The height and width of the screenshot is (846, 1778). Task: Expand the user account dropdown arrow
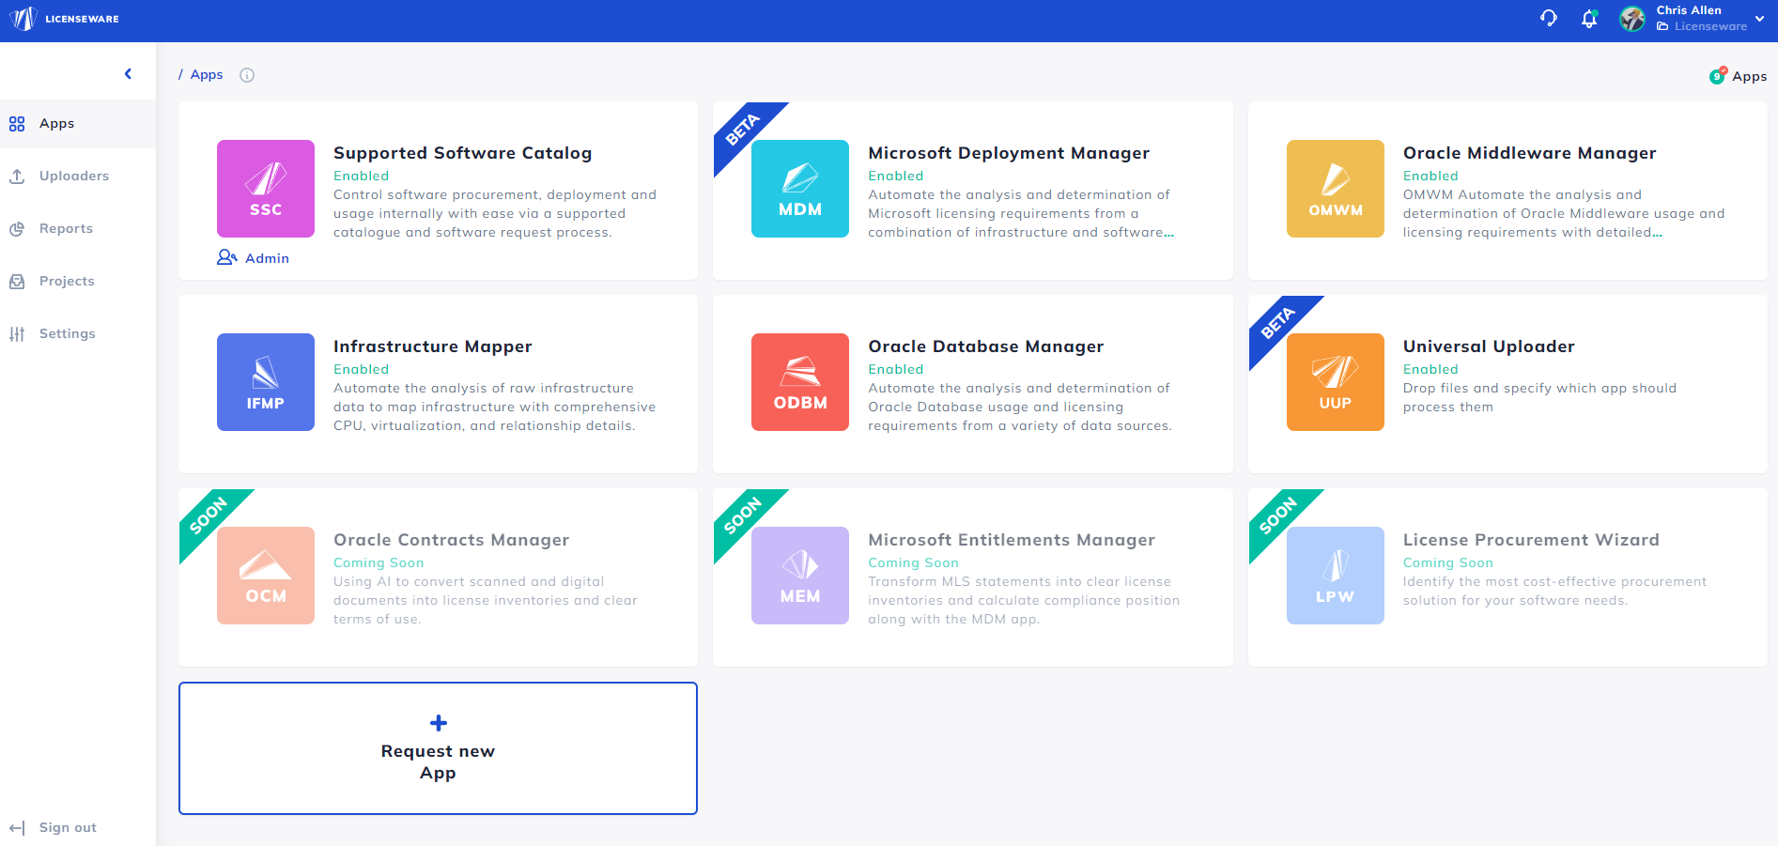[x=1759, y=19]
